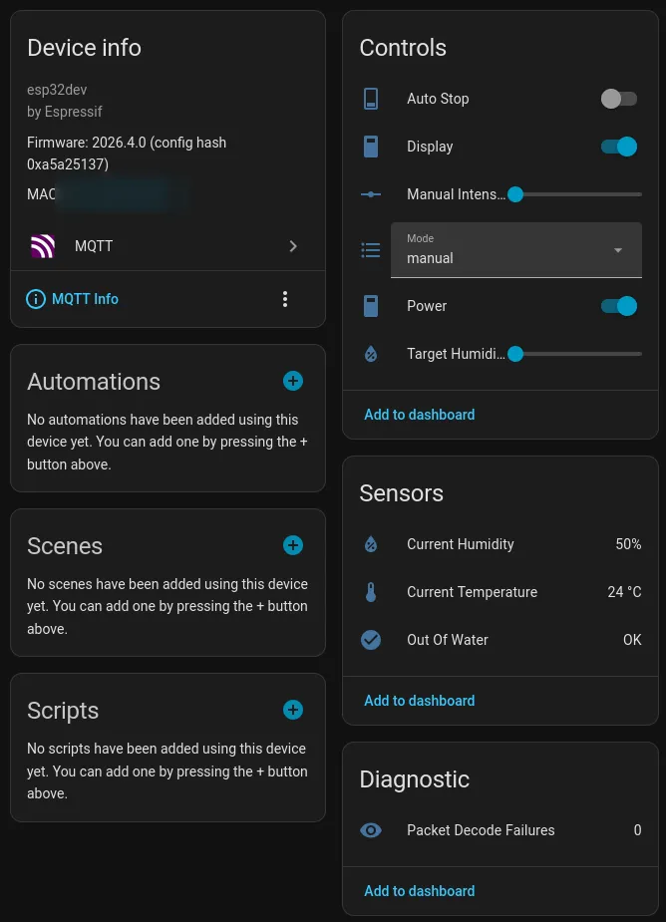Click the Auto Stop tablet icon
666x922 pixels.
click(x=371, y=99)
